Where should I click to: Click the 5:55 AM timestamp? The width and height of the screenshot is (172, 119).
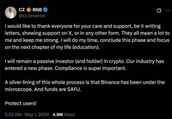pyautogui.click(x=13, y=114)
